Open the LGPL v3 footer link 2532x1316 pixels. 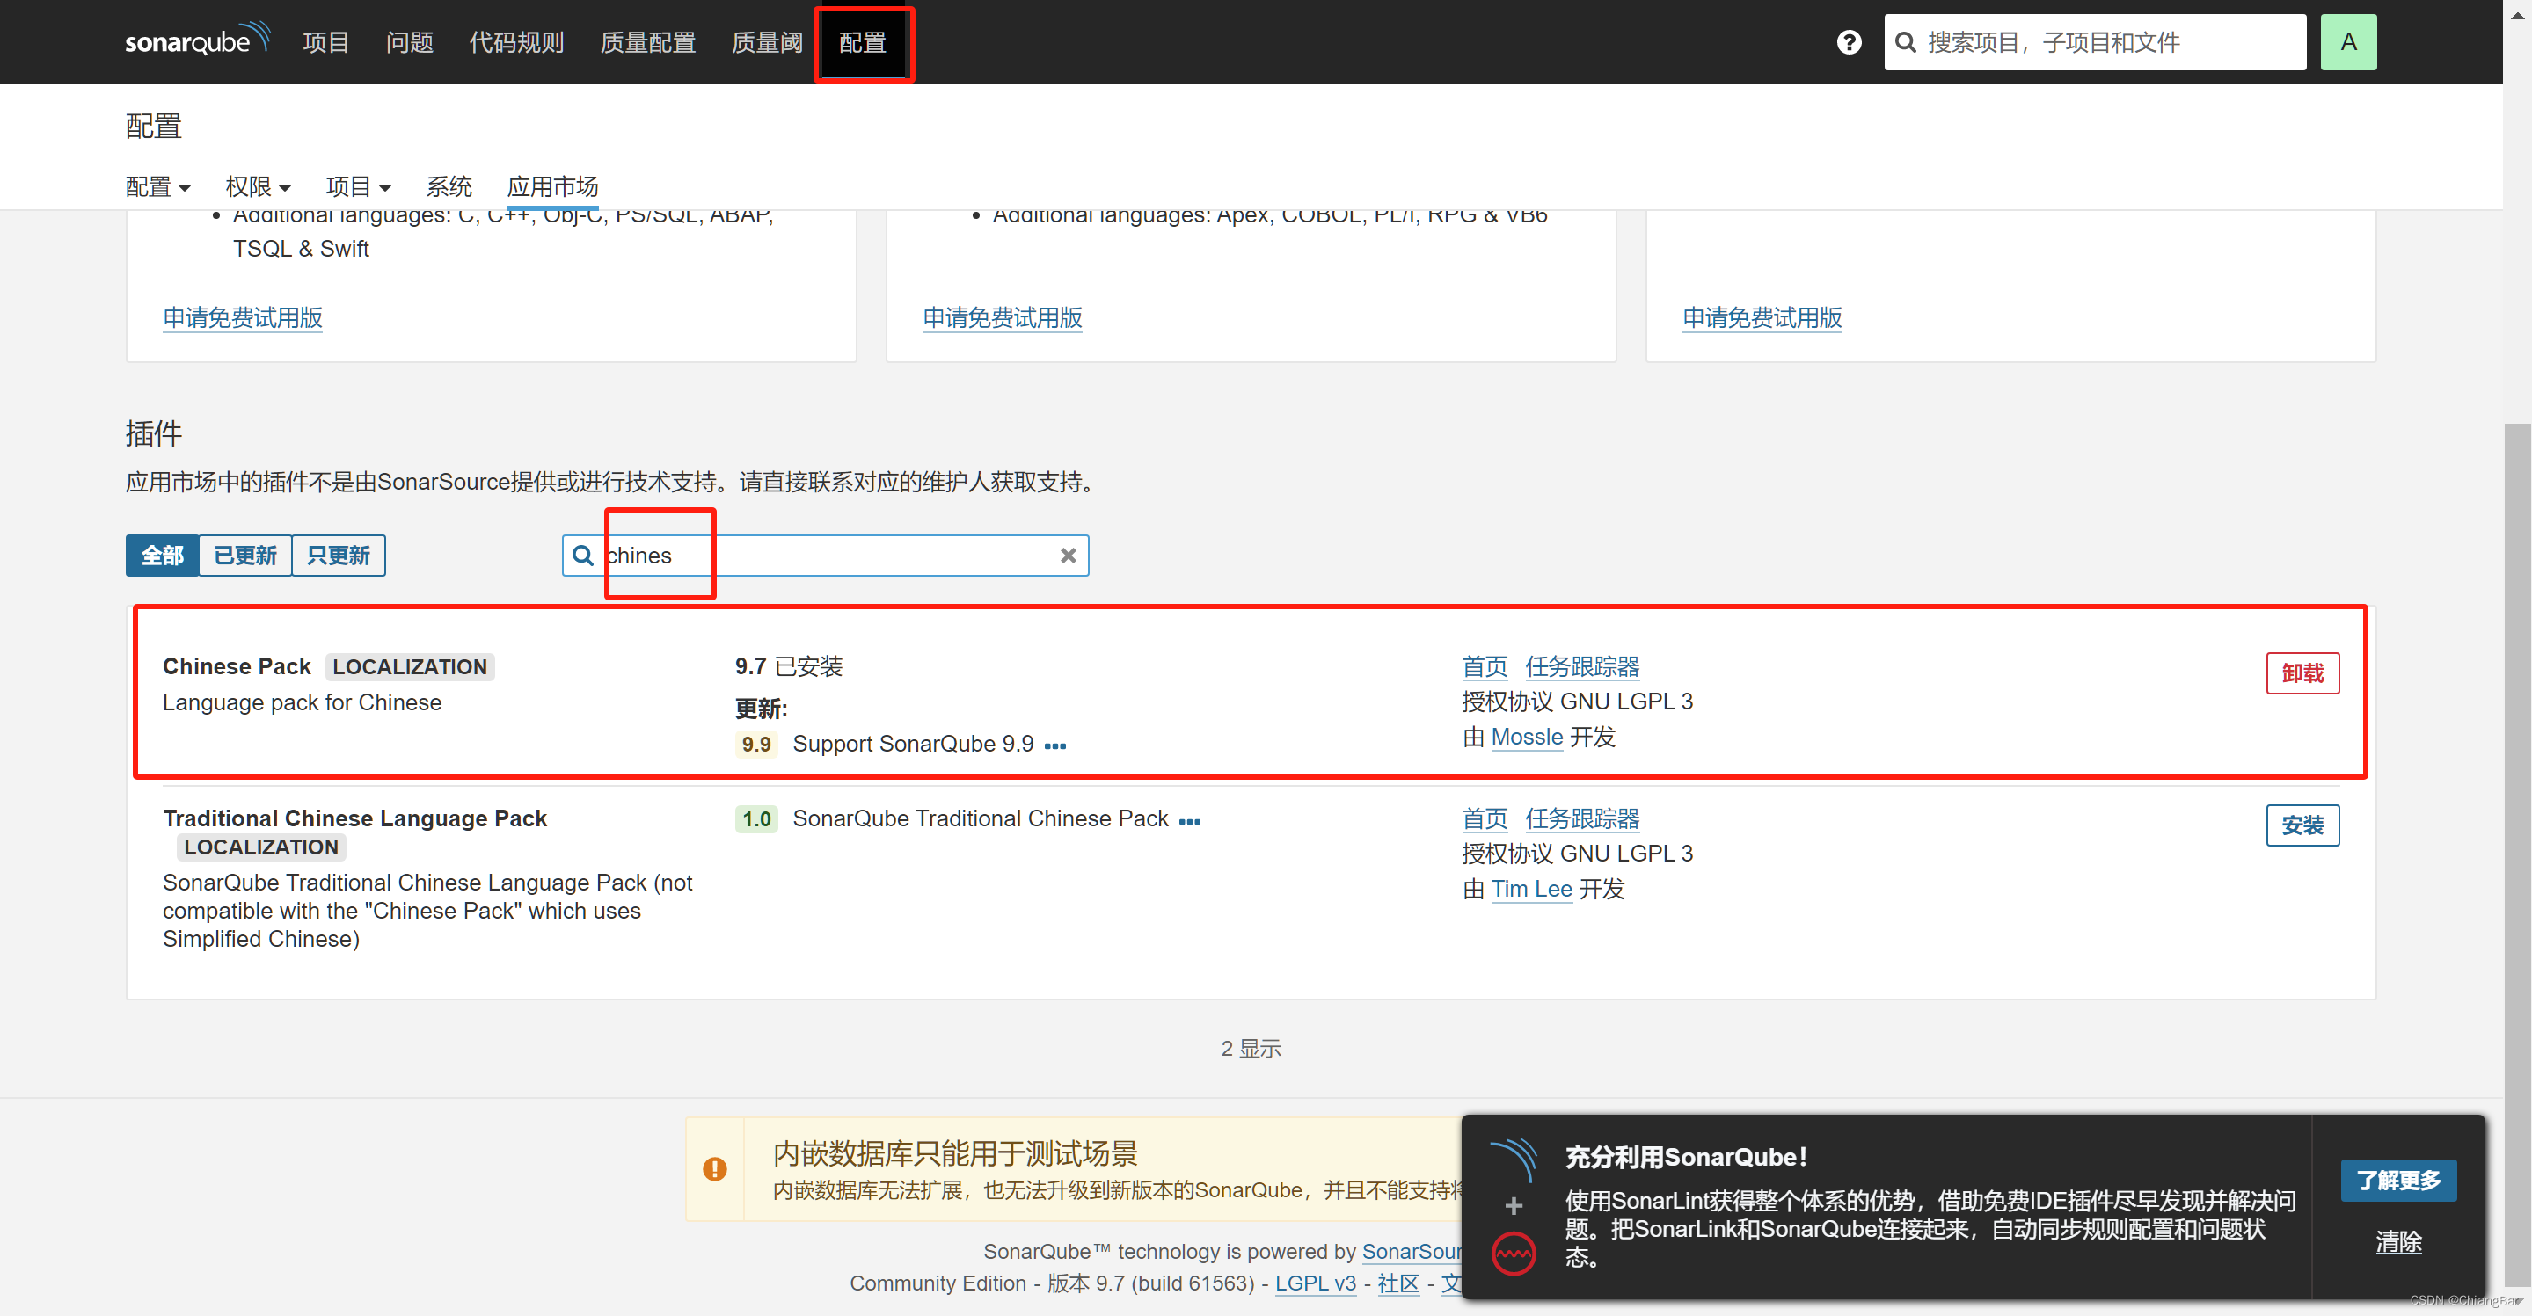click(1315, 1283)
